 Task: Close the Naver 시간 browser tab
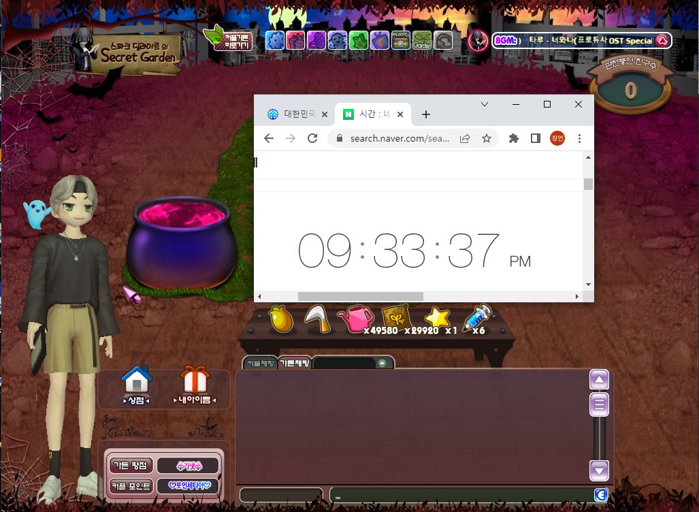(400, 114)
